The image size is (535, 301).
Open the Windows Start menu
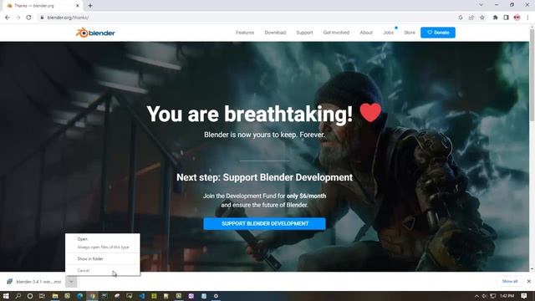pos(6,296)
